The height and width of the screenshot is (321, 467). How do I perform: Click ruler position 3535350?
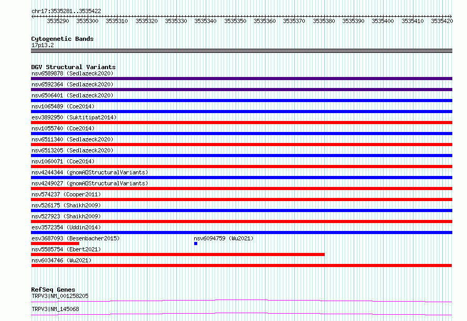(235, 21)
